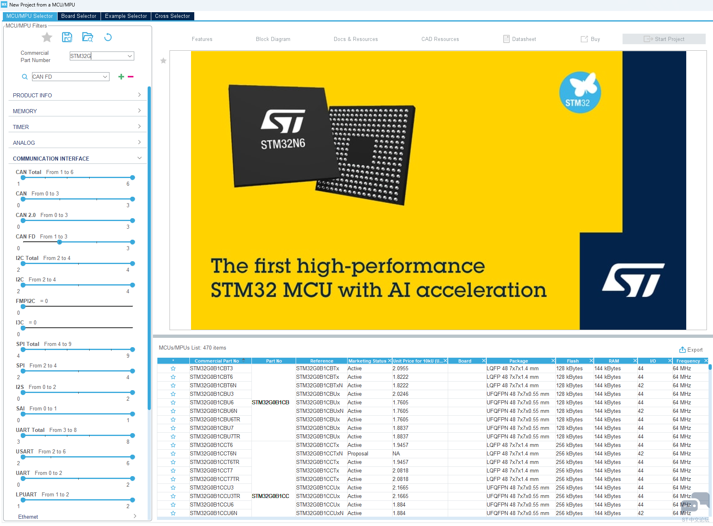Show favorite MCUs with the star filter icon
This screenshot has width=713, height=526.
tap(47, 37)
